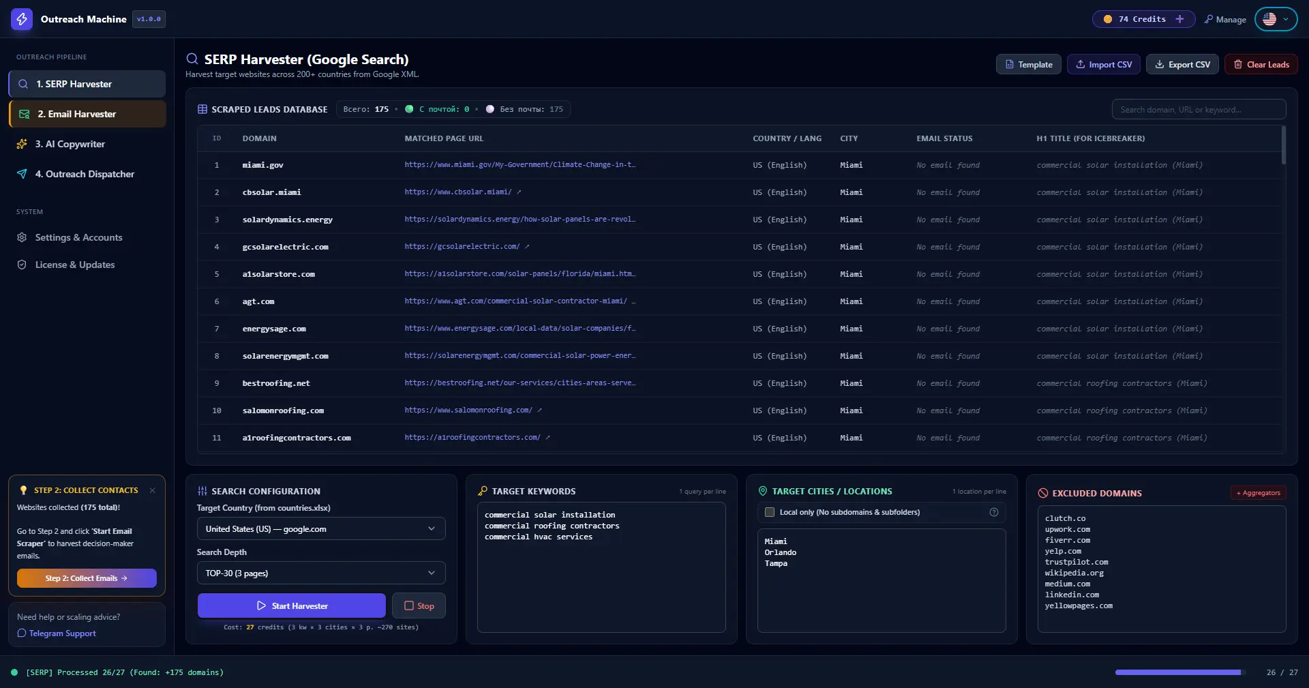Open Manage key option

1225,19
